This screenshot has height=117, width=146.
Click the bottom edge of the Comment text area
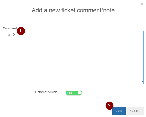(73, 84)
